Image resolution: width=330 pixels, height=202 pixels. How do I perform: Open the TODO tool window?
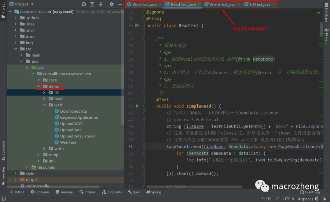17,192
